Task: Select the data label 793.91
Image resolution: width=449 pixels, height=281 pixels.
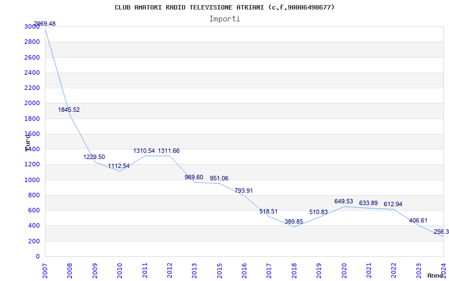Action: coord(244,191)
